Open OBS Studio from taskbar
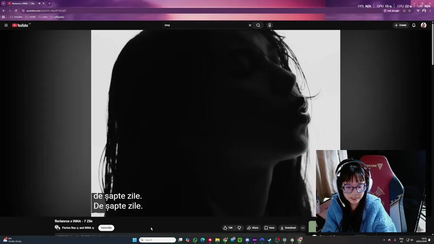434x244 pixels. click(x=277, y=240)
